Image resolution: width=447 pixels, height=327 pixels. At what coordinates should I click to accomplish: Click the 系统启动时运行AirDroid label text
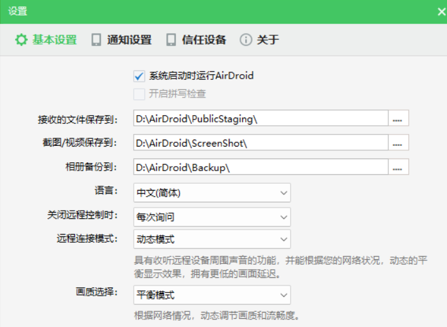[x=201, y=76]
